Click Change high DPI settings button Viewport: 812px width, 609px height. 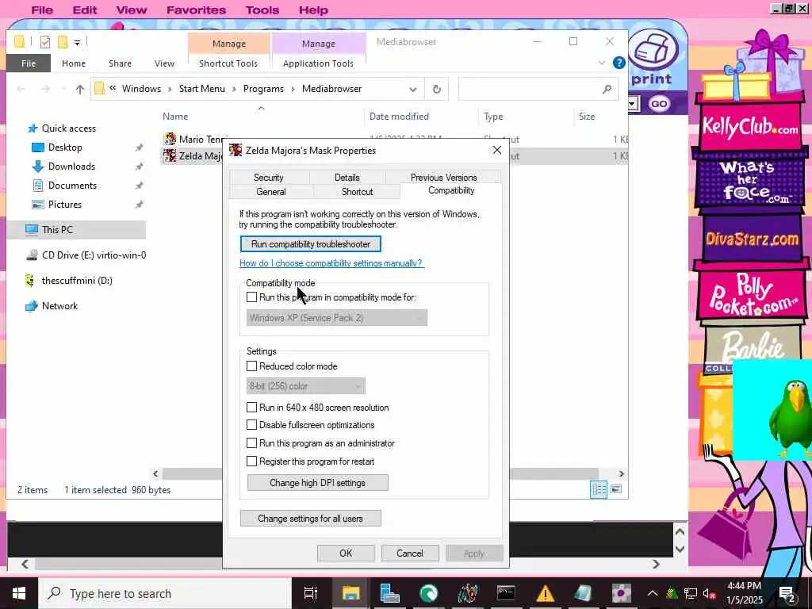[x=317, y=483]
